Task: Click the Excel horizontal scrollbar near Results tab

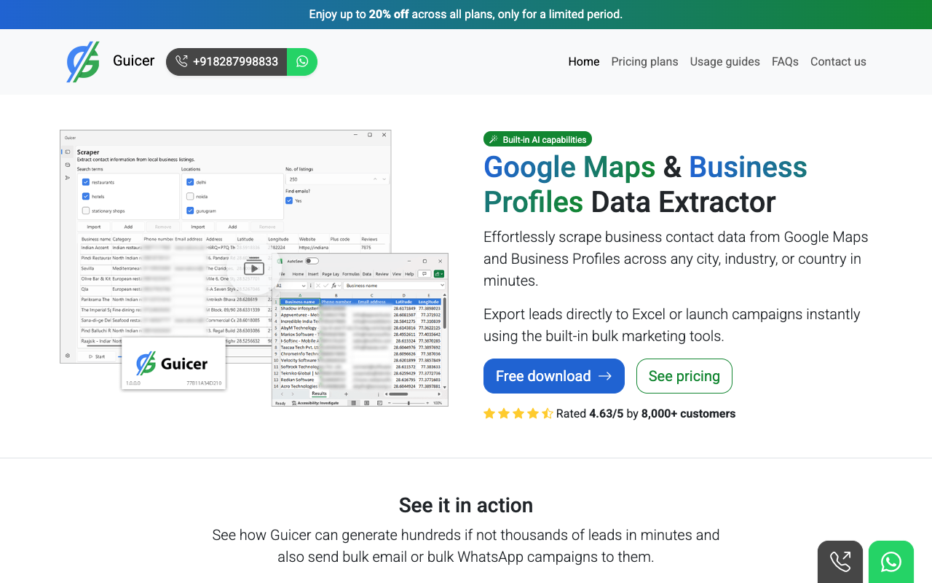Action: click(x=398, y=394)
